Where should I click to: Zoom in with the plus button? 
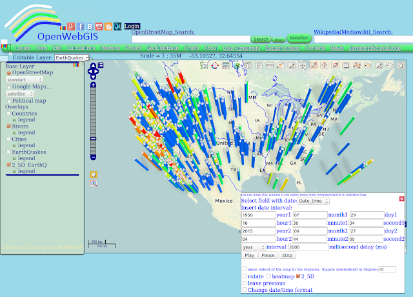[93, 85]
